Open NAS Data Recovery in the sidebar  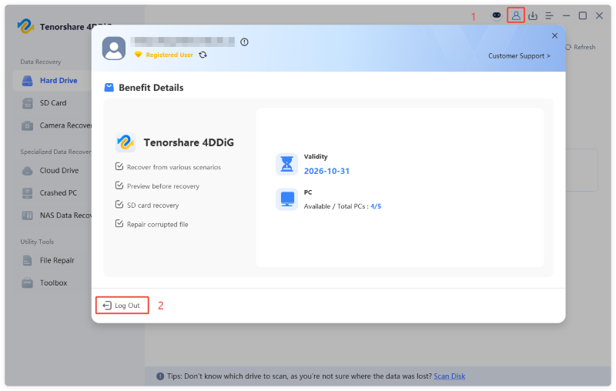pos(52,216)
